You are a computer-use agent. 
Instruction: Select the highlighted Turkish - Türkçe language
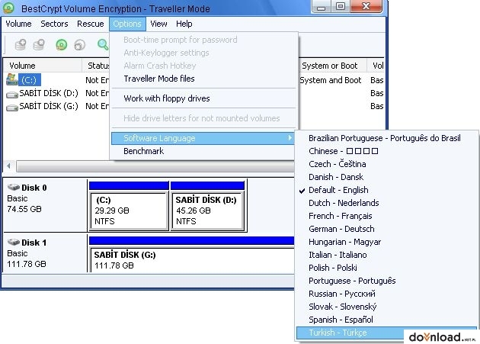(x=386, y=333)
